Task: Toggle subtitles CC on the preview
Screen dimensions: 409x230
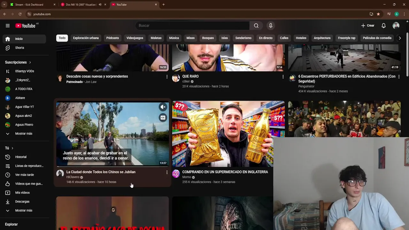Action: [163, 118]
